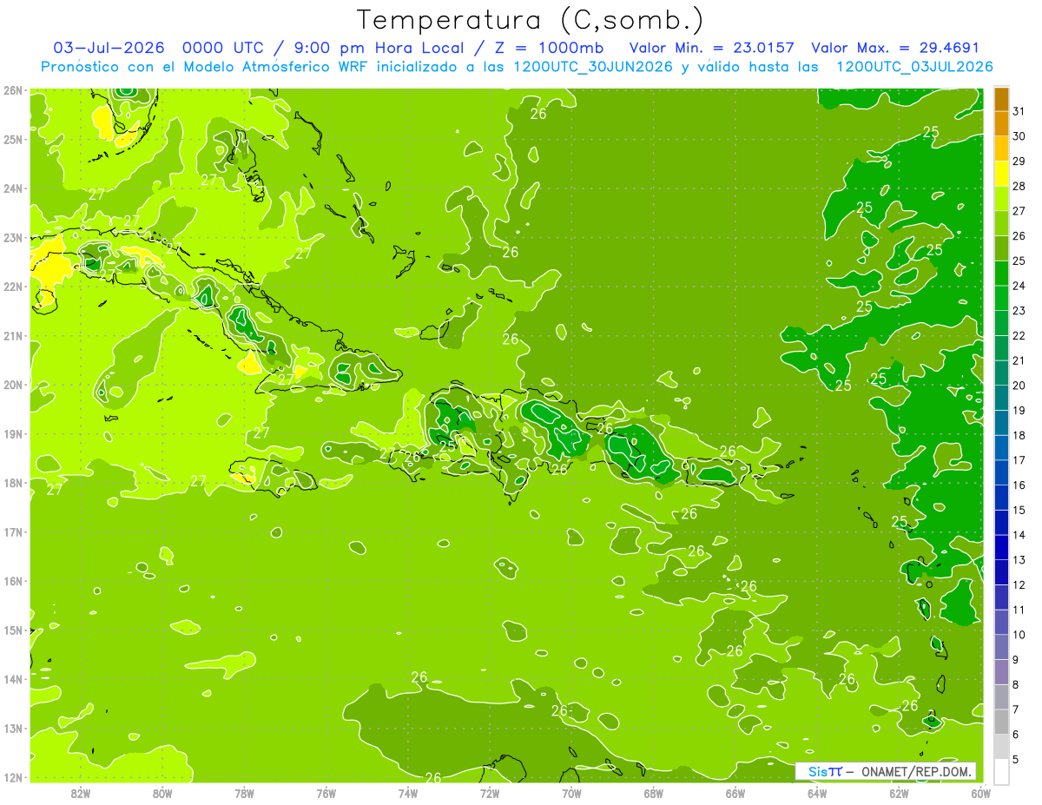Click the "15" value on color scale
Image resolution: width=1042 pixels, height=805 pixels.
click(x=1019, y=510)
